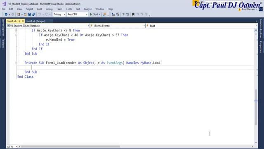The width and height of the screenshot is (264, 149).
Task: Click the horizontal scrollbar thumb
Action: 70,147
